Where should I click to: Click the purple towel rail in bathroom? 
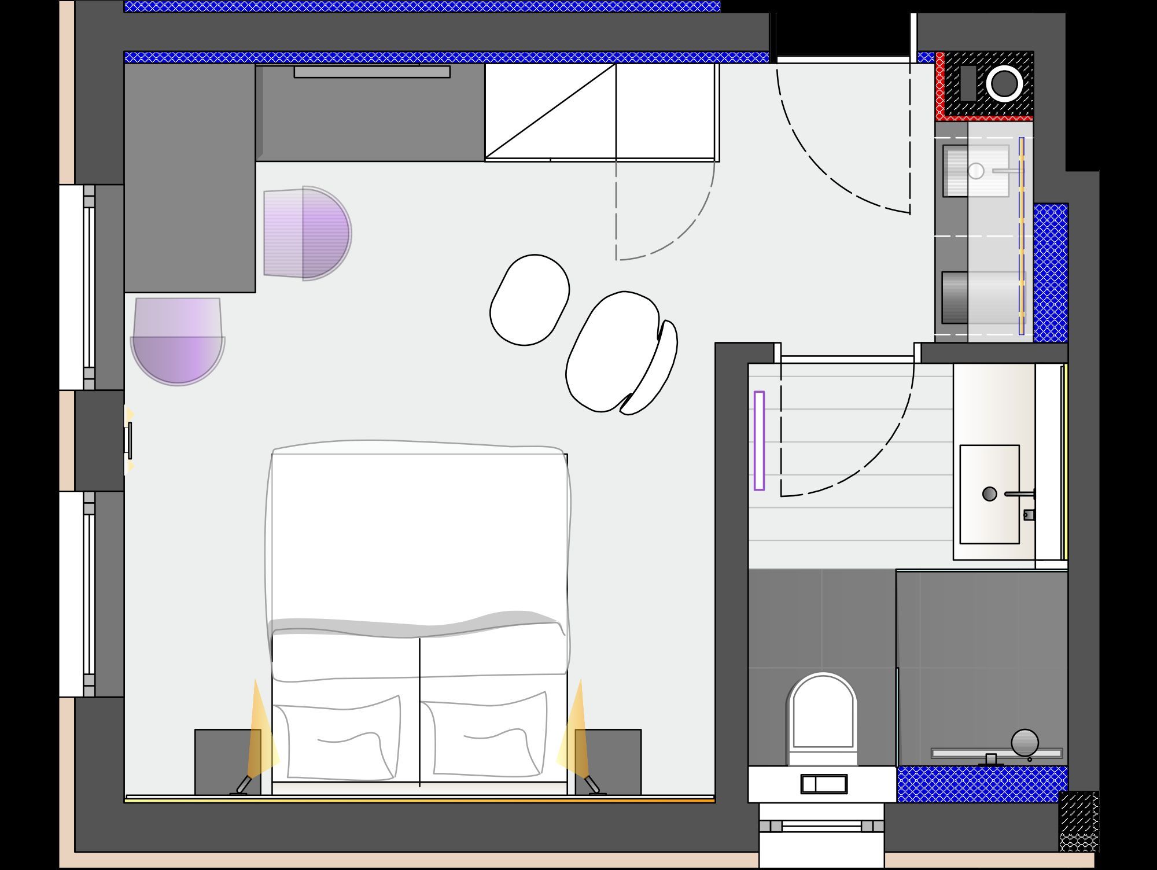click(759, 441)
